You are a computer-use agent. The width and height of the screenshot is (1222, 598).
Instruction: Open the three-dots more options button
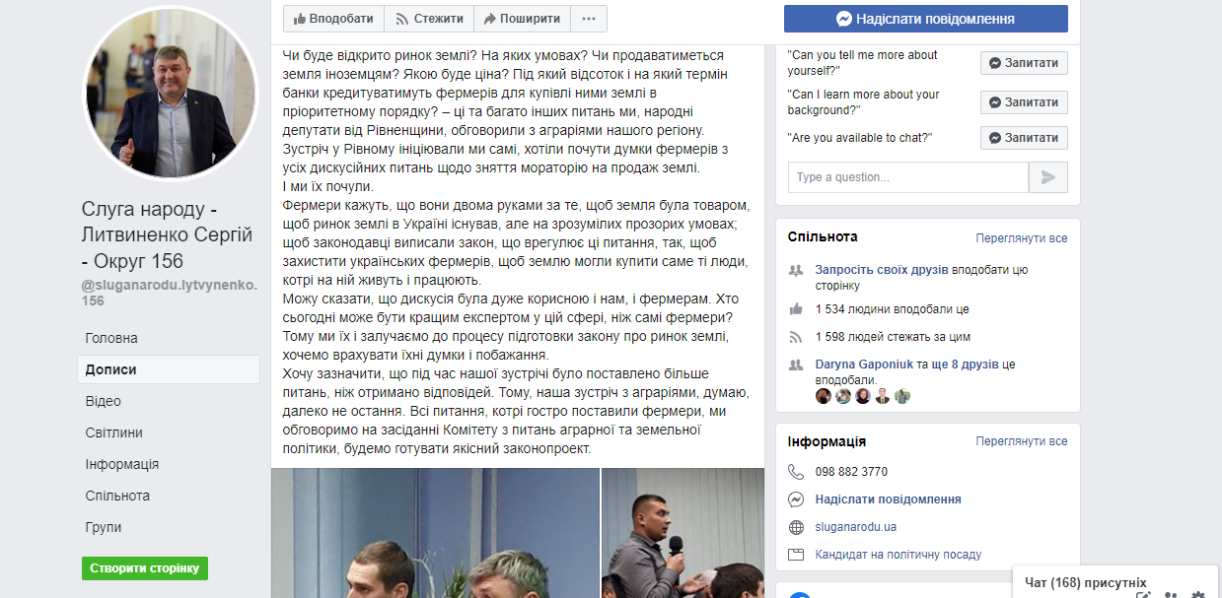[589, 19]
